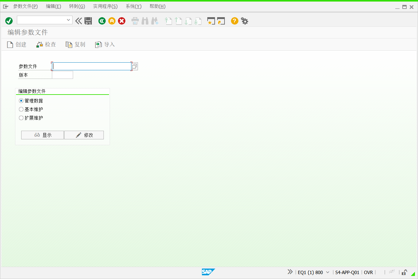
Task: Open the EQ1 (1) 800 system dropdown
Action: pyautogui.click(x=328, y=272)
